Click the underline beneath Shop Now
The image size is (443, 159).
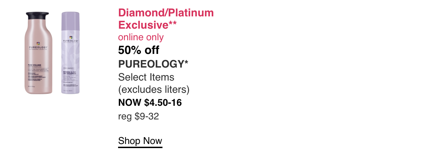coord(140,147)
